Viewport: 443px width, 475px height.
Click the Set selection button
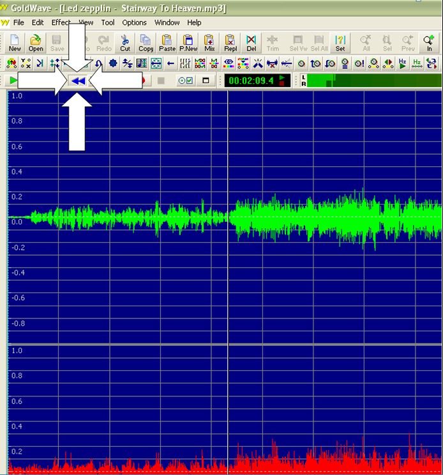(x=340, y=43)
